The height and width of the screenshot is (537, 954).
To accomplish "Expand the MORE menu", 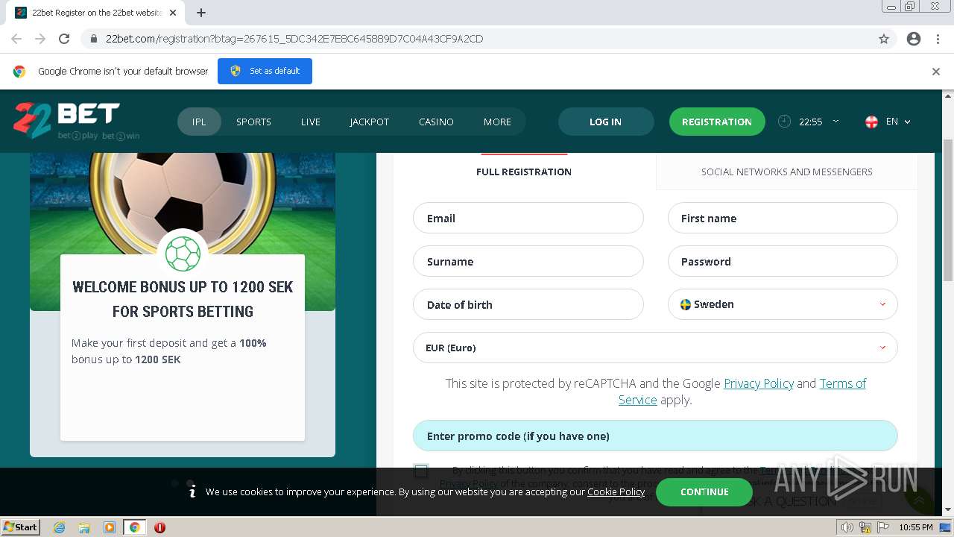I will coord(497,122).
